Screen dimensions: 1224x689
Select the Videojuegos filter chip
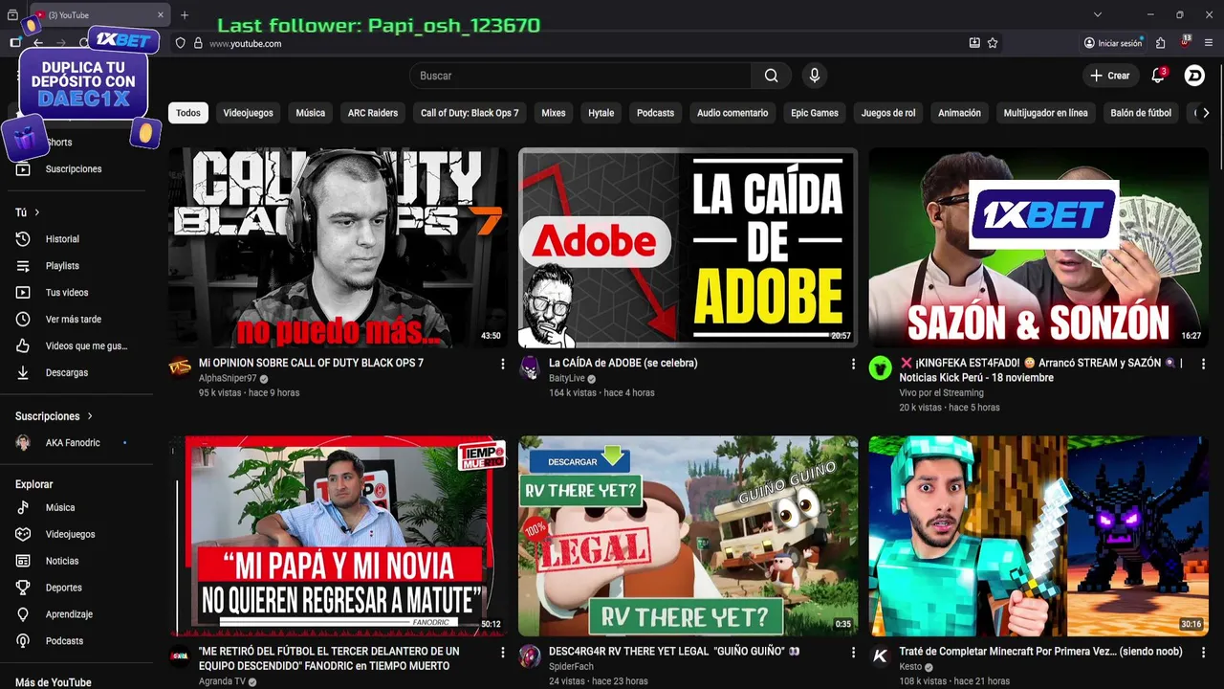pos(248,113)
